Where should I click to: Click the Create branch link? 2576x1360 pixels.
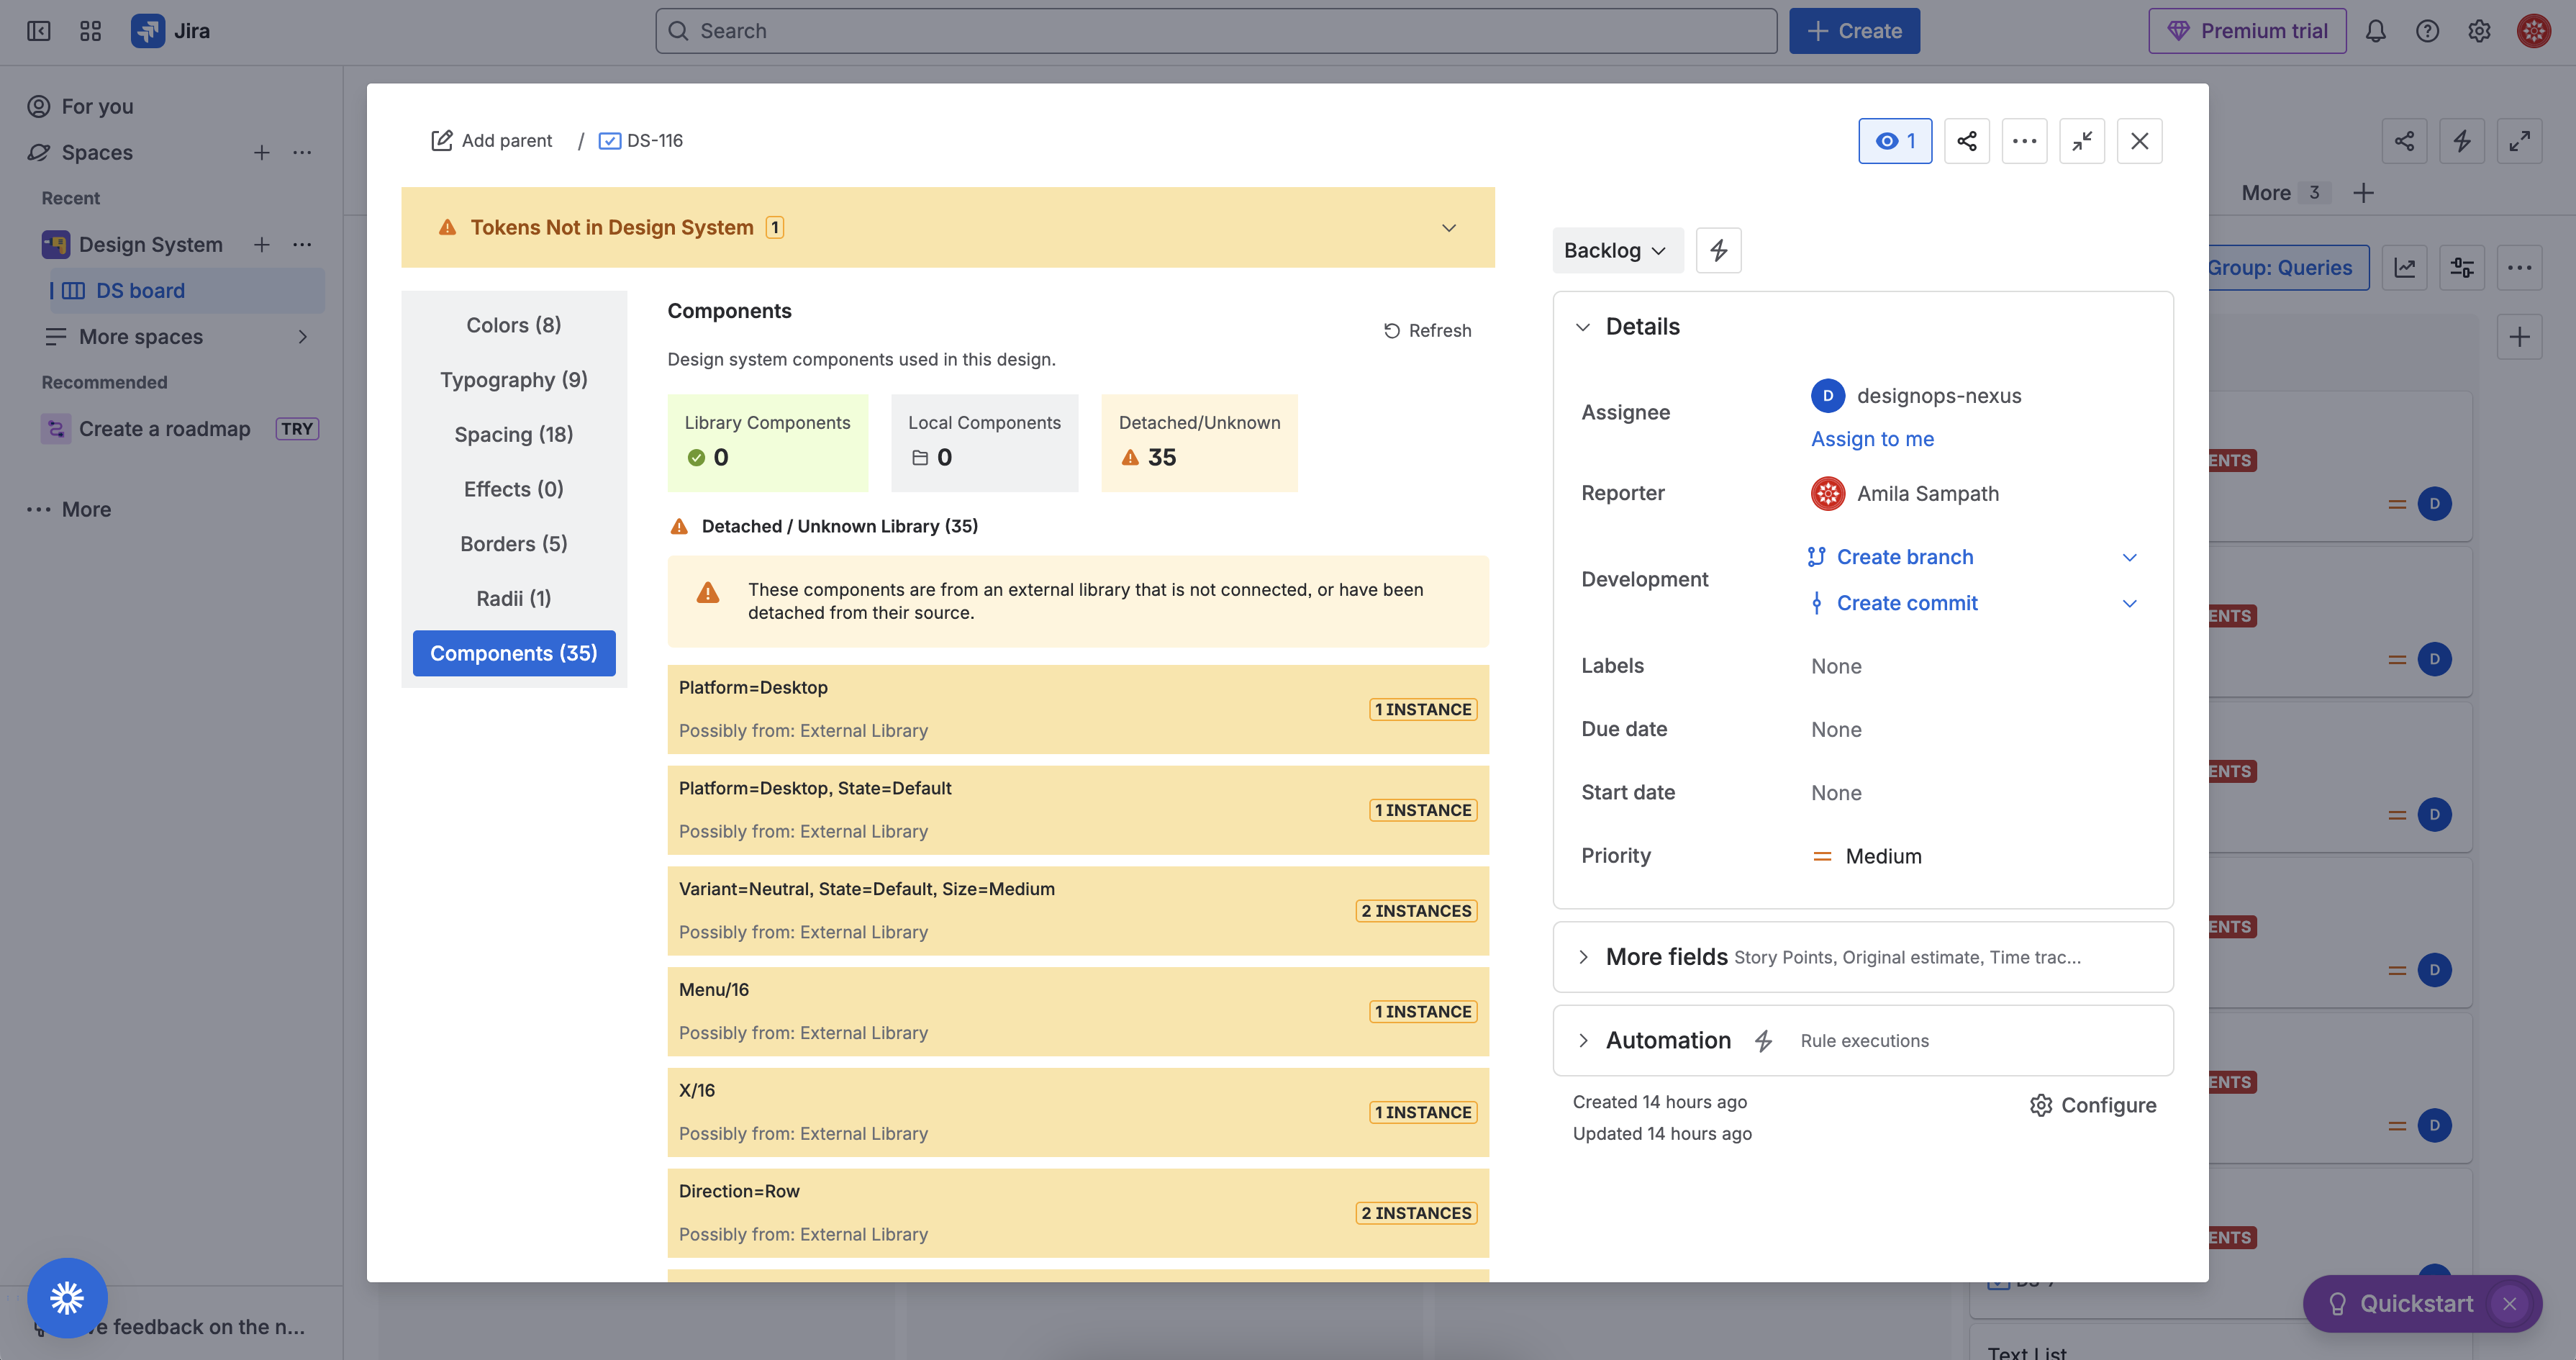coord(1904,557)
